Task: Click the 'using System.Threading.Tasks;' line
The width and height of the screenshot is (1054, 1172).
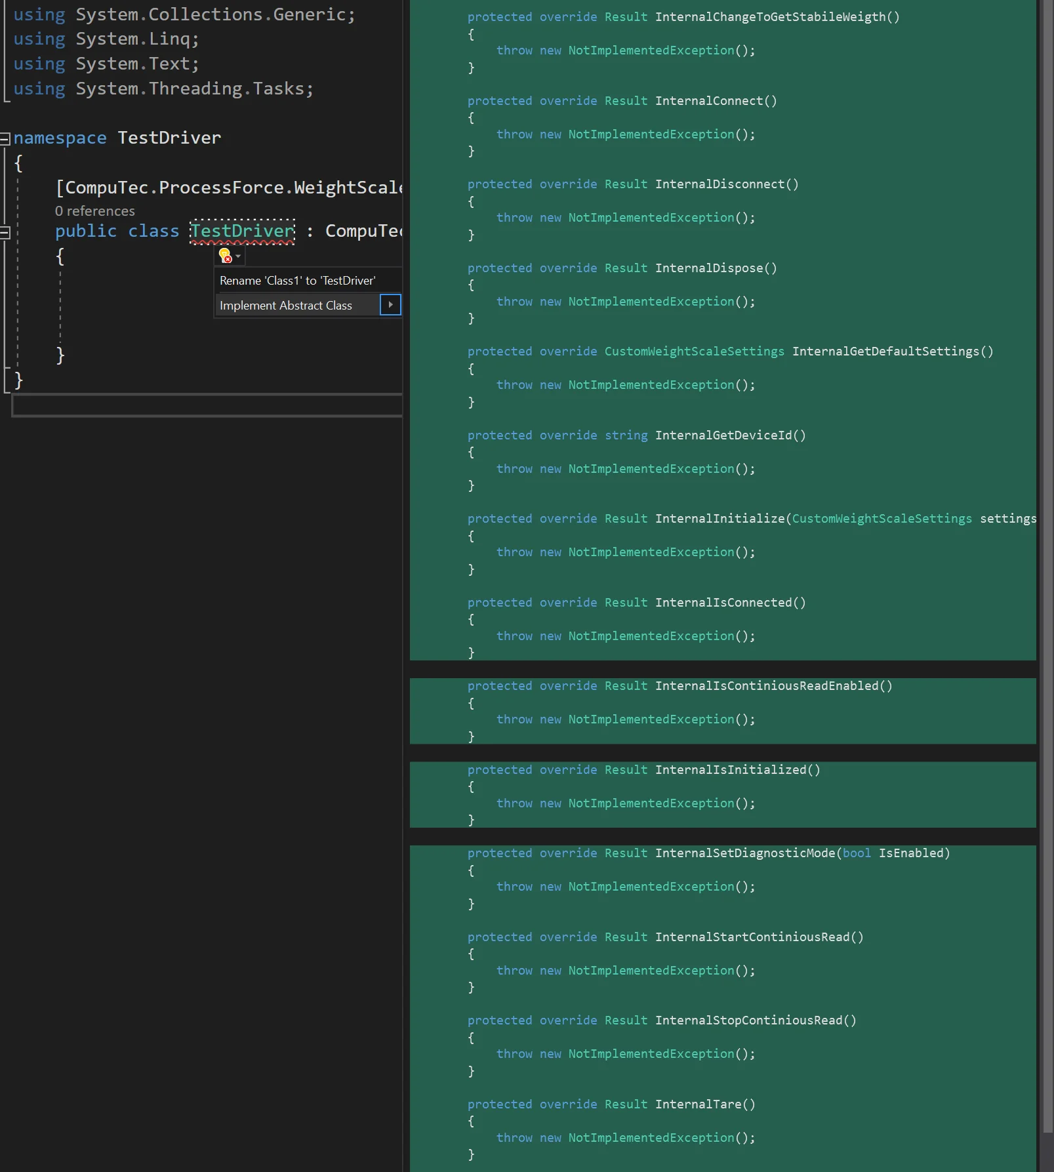Action: coord(163,88)
